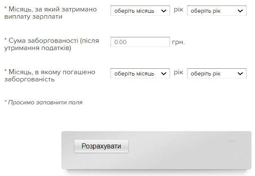Viewport: 255px width, 176px height.
Task: Click the small dash on gray panel
Action: [x=232, y=141]
